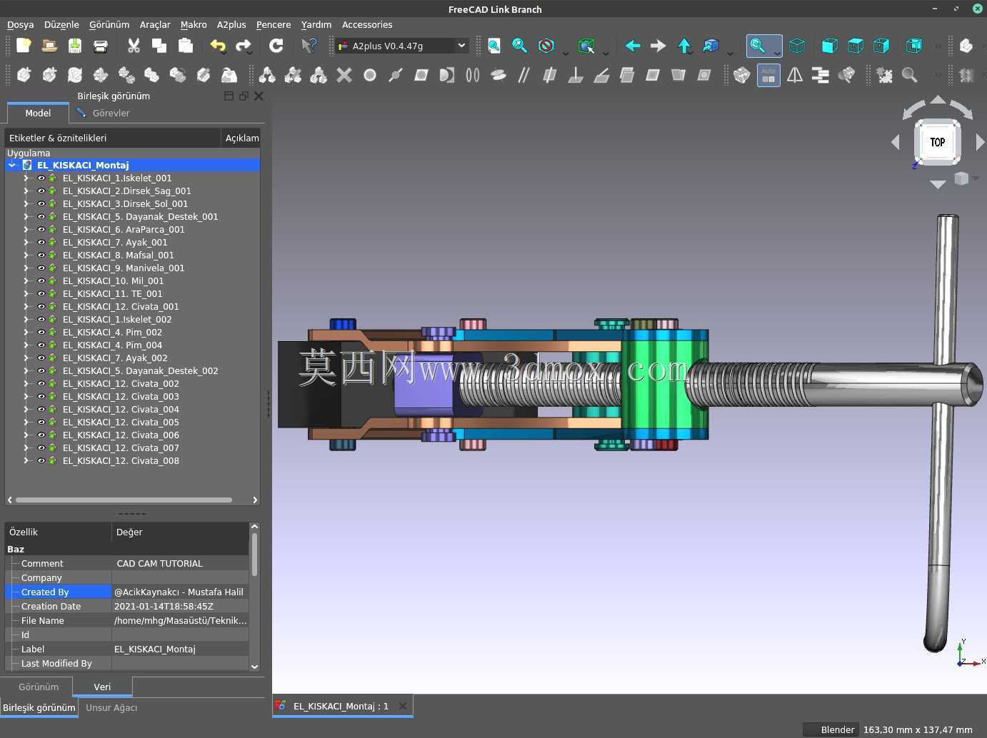Screen dimensions: 987x738
Task: Click the magnifier icon in A2plus toolbar
Action: click(910, 75)
